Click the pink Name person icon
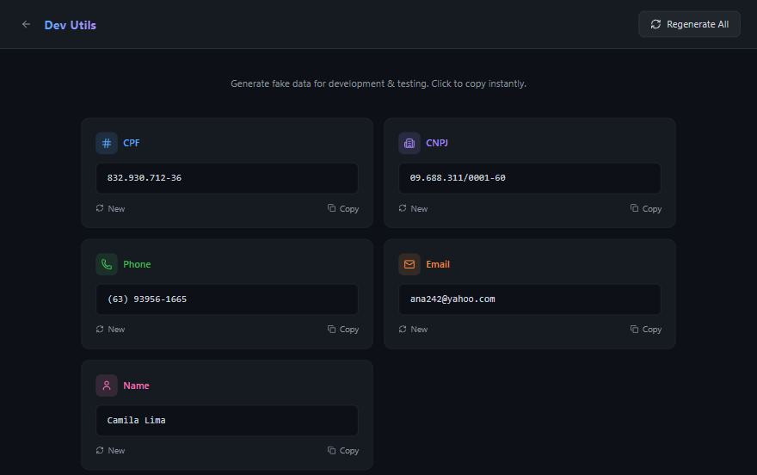This screenshot has height=475, width=757. (106, 386)
